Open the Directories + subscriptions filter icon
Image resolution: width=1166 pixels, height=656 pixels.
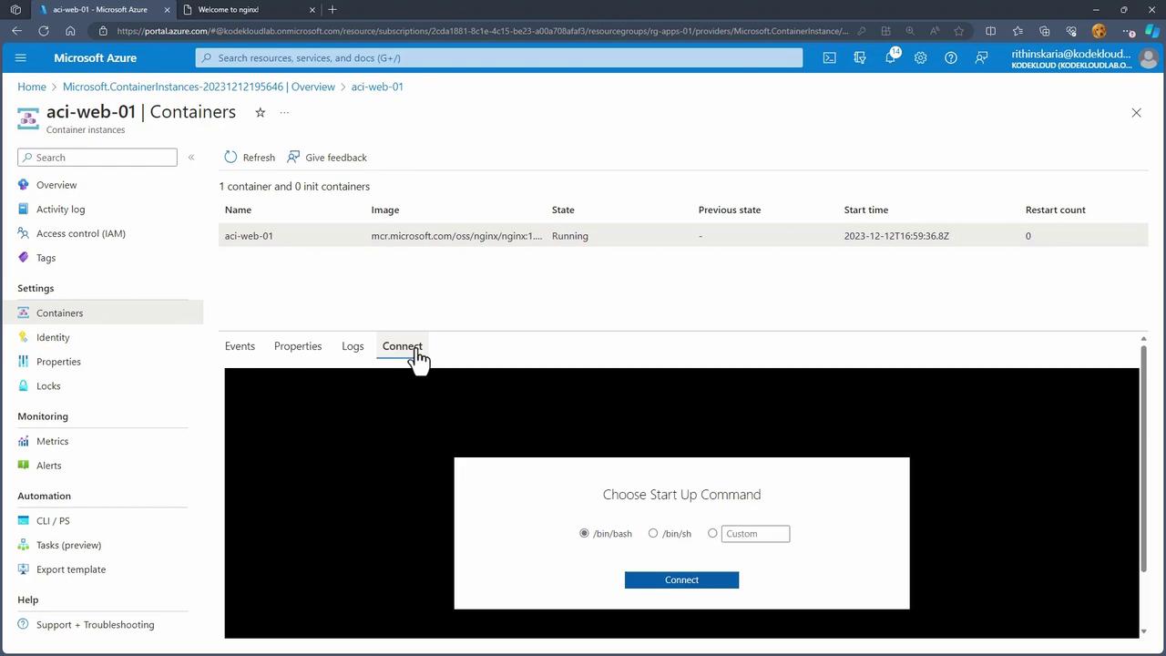tap(860, 57)
